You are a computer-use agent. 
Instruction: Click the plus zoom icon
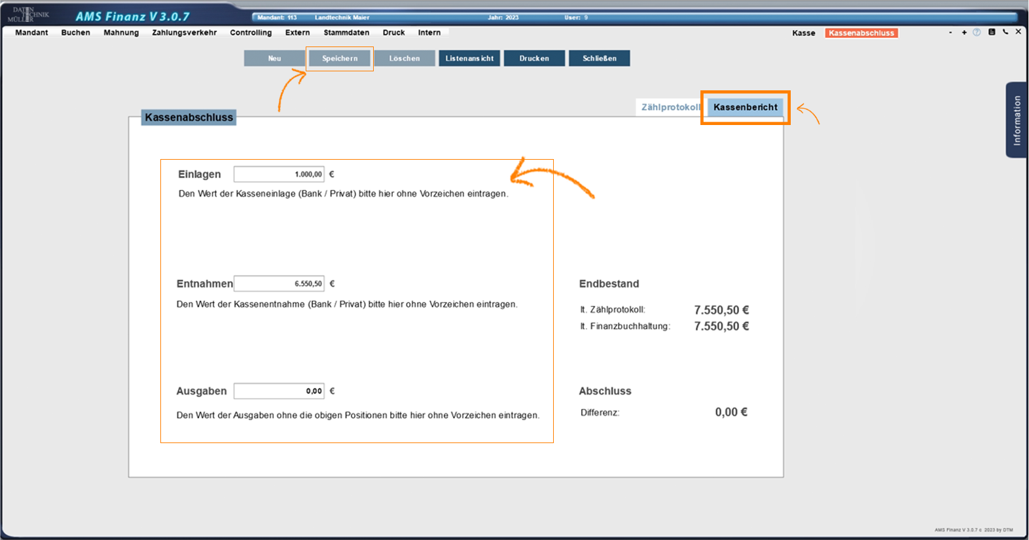(964, 32)
